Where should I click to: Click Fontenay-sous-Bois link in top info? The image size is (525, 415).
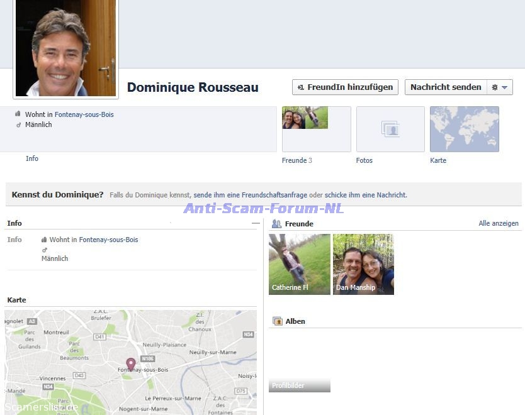tap(84, 114)
